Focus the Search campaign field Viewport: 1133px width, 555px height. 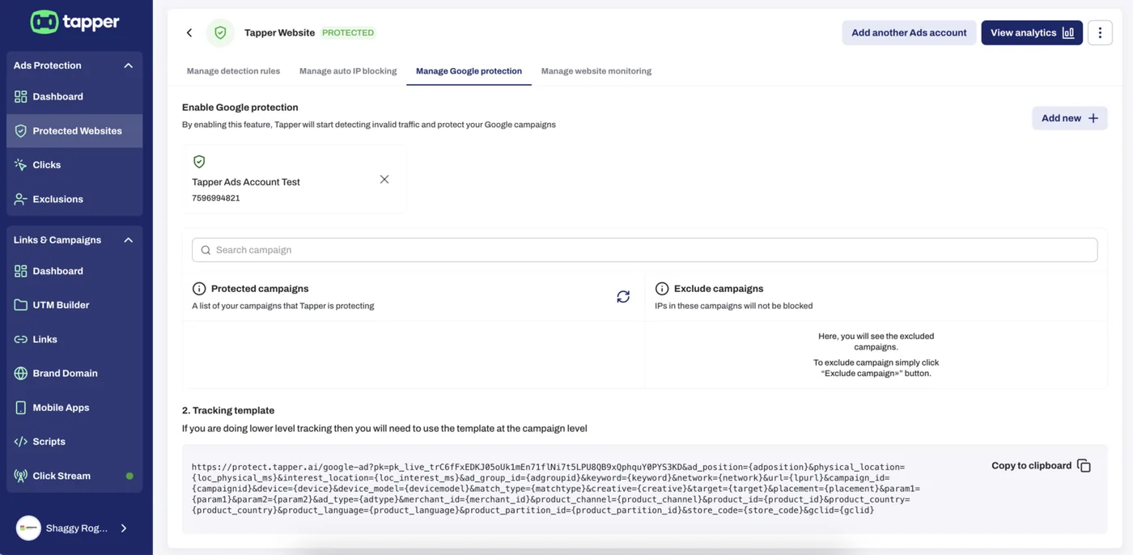pos(644,250)
